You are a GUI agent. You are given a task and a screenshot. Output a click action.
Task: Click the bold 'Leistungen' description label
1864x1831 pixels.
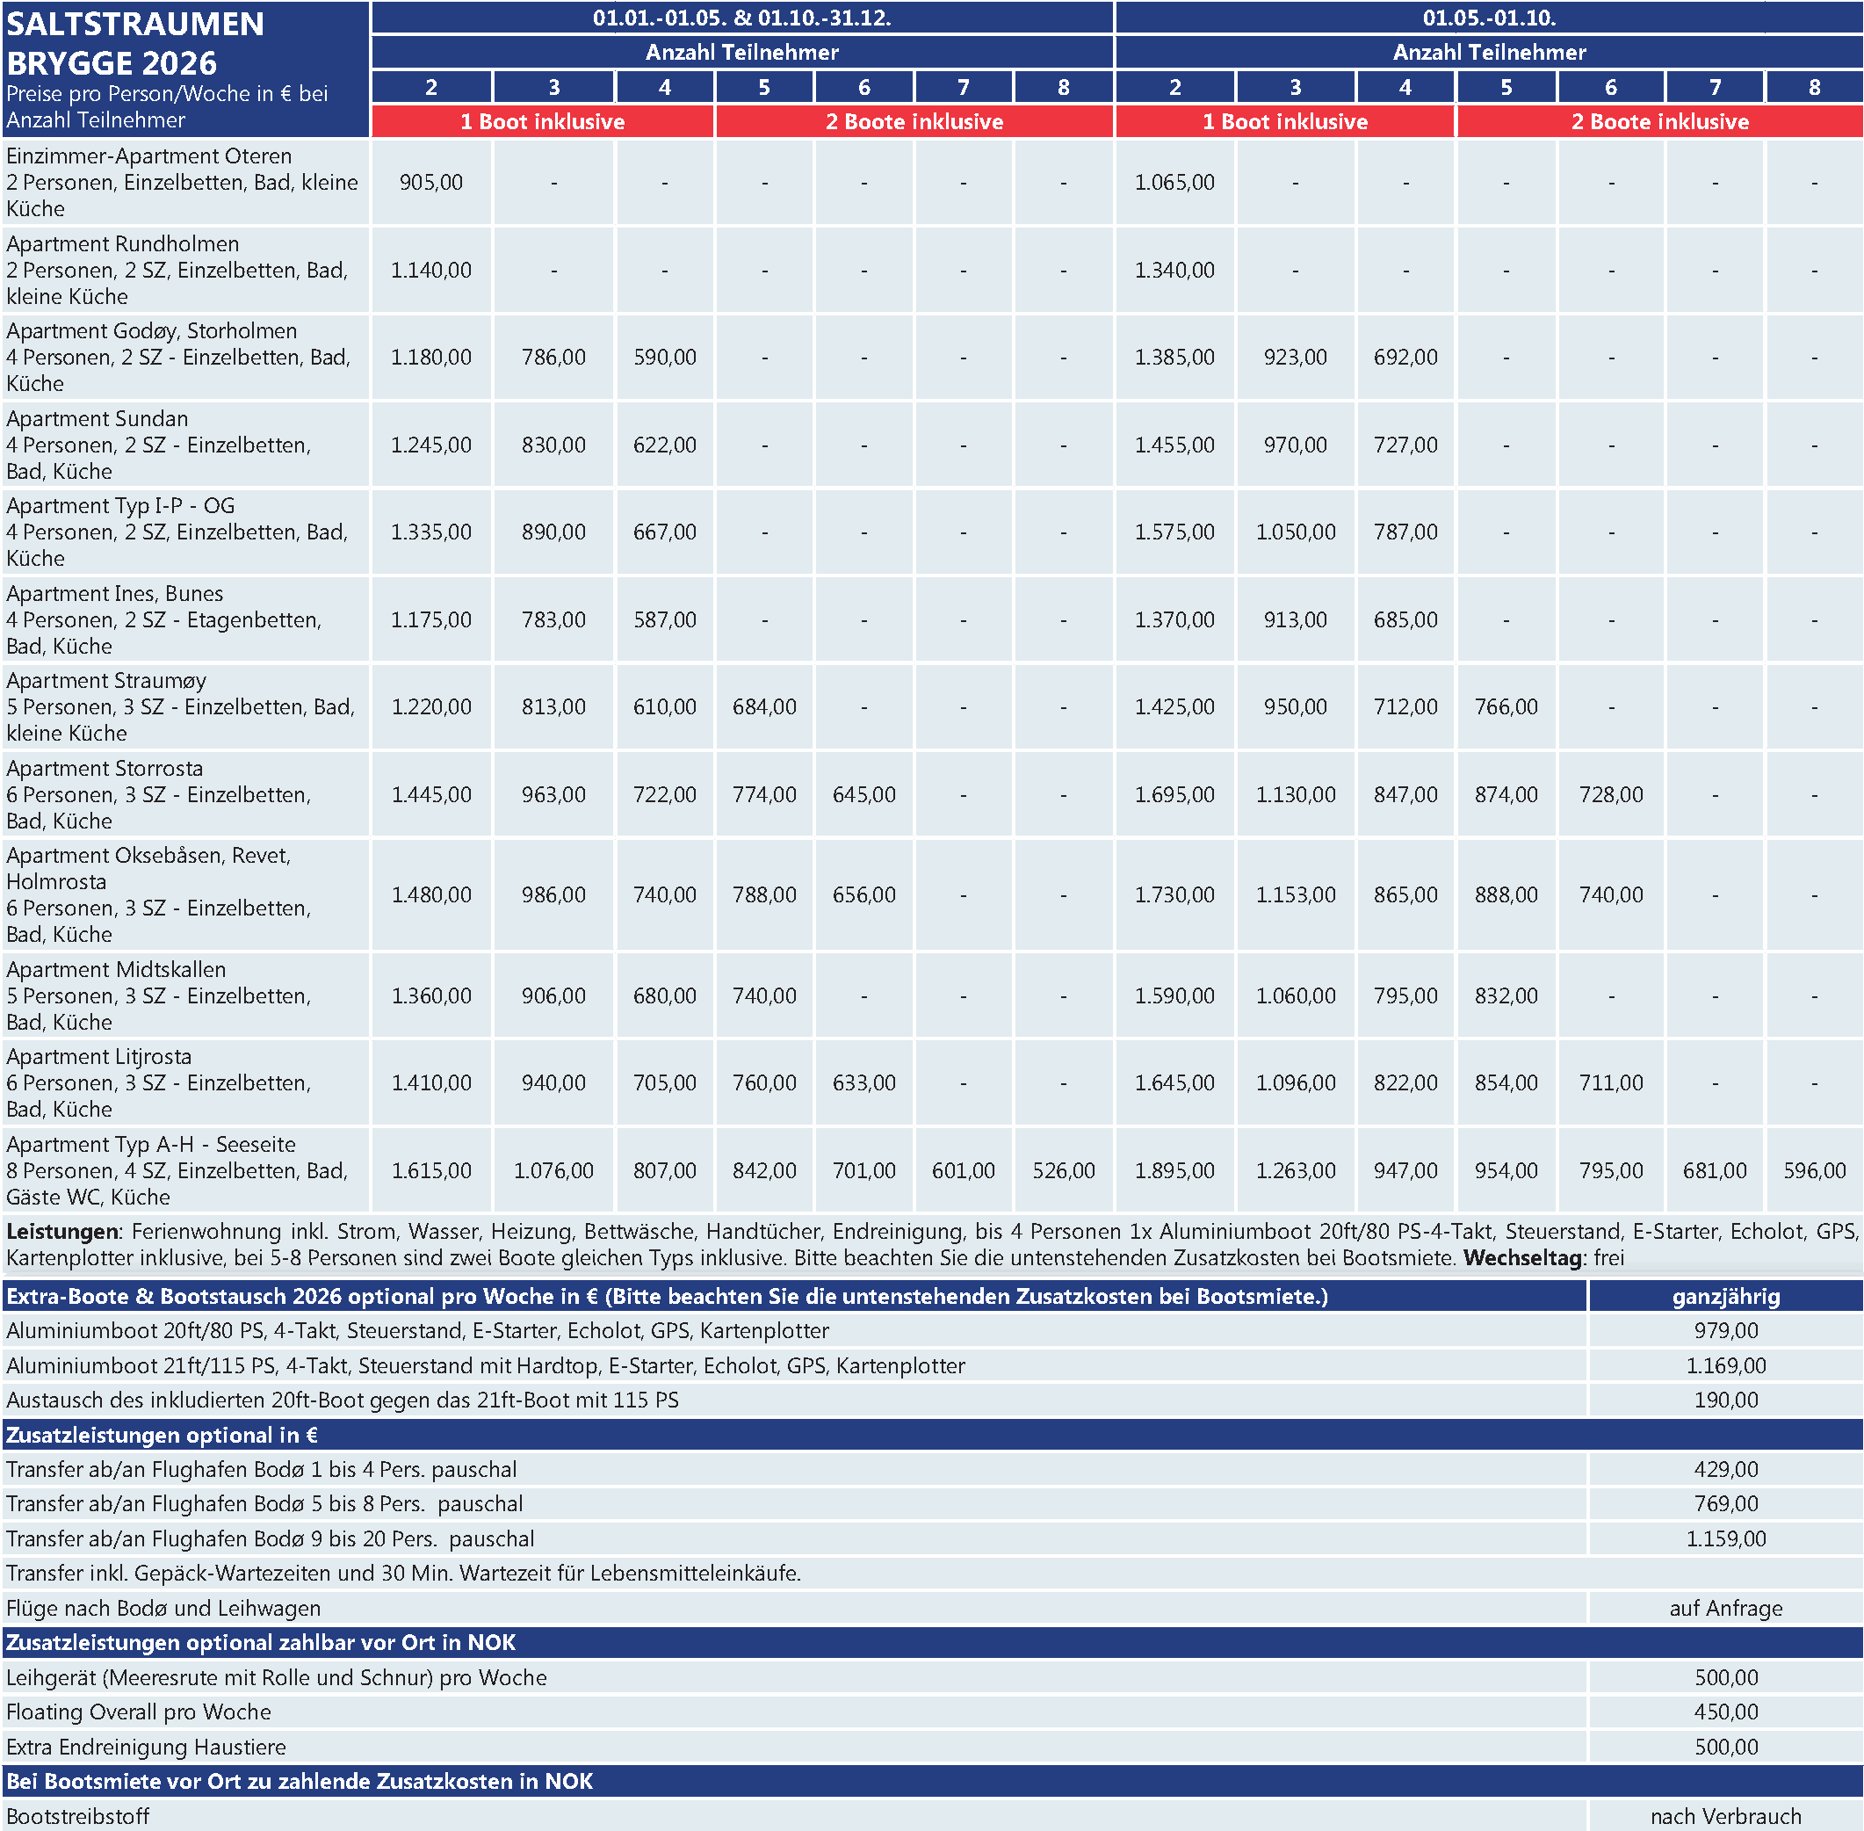(62, 1232)
